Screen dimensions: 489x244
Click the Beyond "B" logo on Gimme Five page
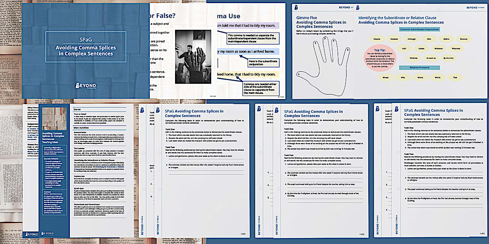pyautogui.click(x=296, y=7)
